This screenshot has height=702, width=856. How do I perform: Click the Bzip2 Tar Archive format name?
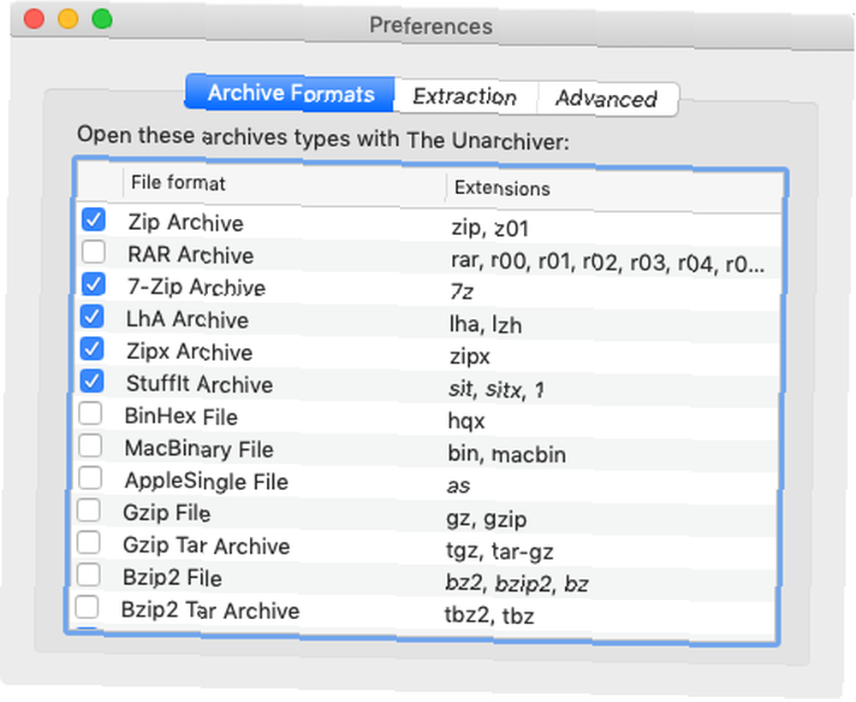click(211, 610)
